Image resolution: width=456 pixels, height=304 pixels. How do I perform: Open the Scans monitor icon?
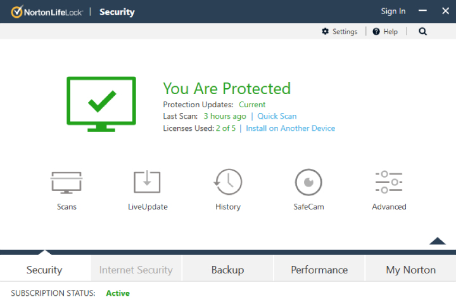tap(66, 182)
